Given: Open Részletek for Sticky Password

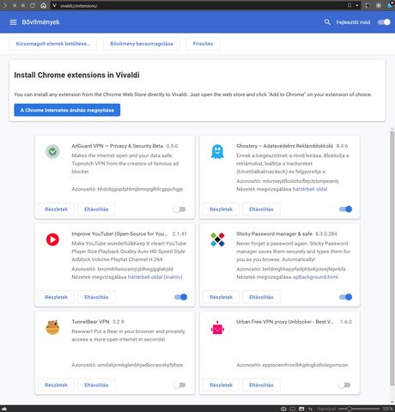Looking at the screenshot, I should (221, 297).
